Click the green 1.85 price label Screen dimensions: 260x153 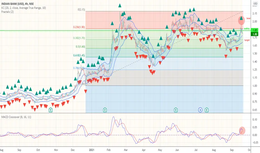tap(255, 30)
